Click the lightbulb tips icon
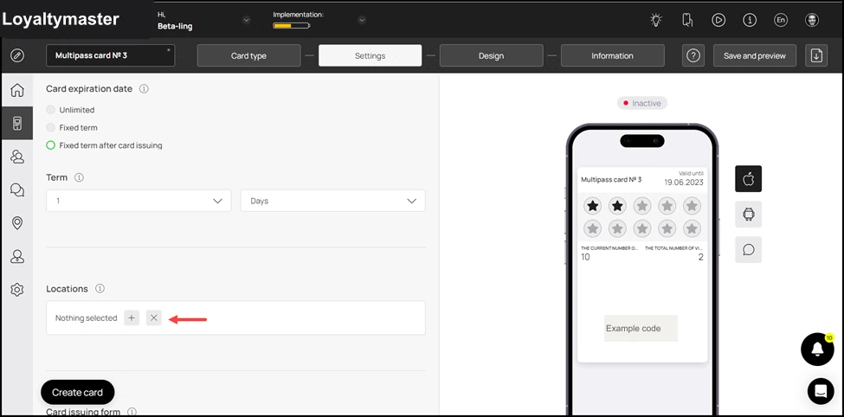This screenshot has height=417, width=844. coord(655,21)
